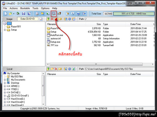Click the Open CD/DVD toolbar icon
Image resolution: width=157 pixels, height=117 pixels.
pyautogui.click(x=18, y=14)
